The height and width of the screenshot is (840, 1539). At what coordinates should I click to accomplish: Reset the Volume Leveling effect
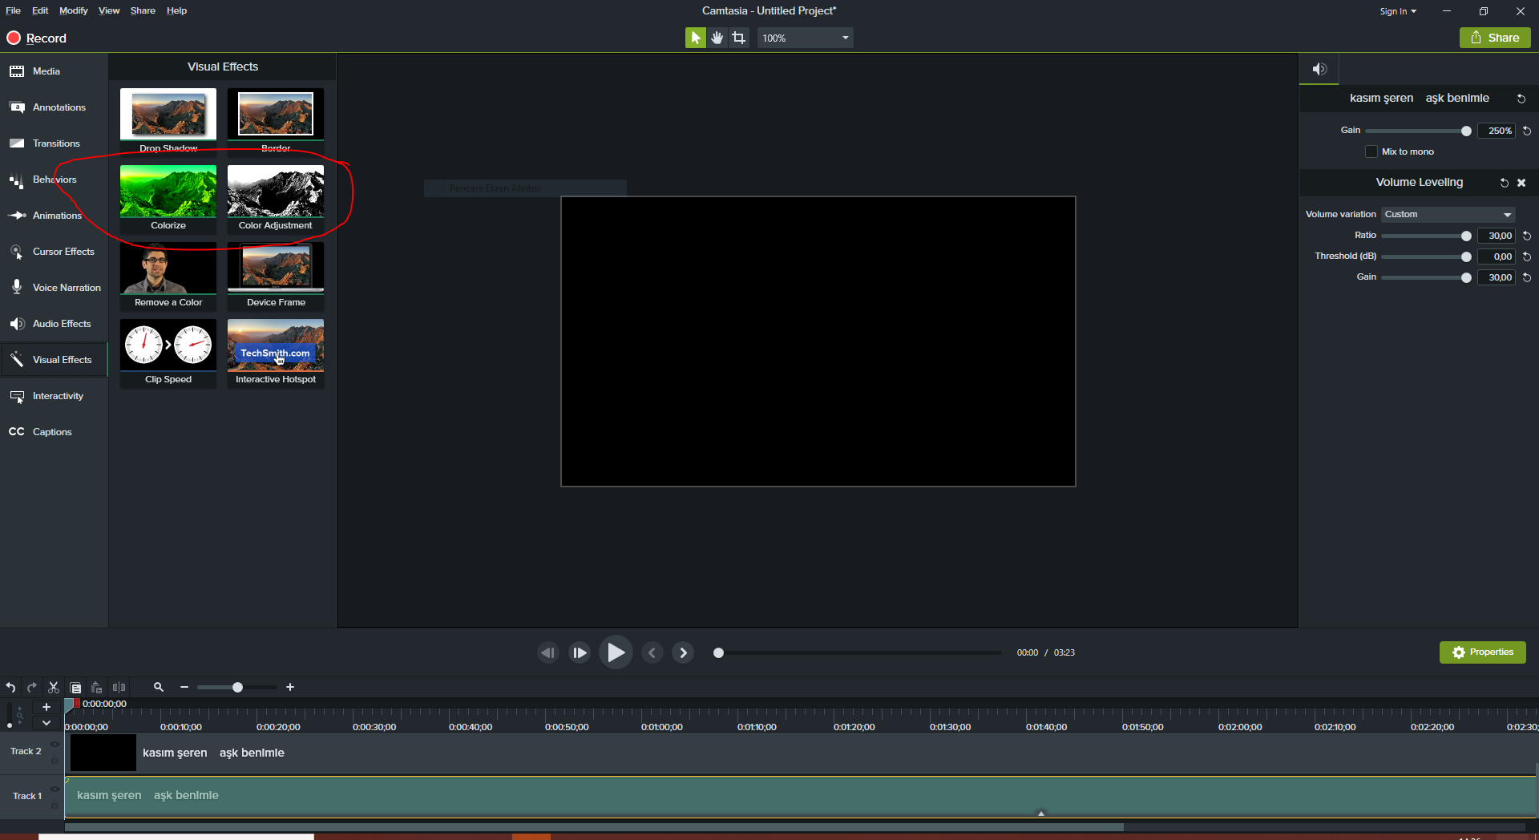tap(1505, 183)
